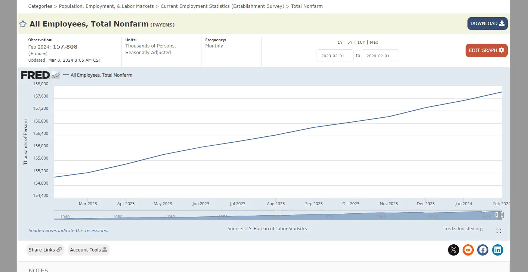Viewport: 528px width, 272px height.
Task: Select the 1Y date range
Action: point(340,43)
